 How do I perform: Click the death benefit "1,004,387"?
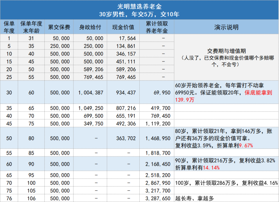tap(91, 92)
